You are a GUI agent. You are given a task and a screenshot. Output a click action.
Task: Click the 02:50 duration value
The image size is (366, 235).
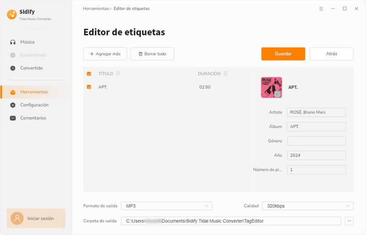pyautogui.click(x=205, y=87)
